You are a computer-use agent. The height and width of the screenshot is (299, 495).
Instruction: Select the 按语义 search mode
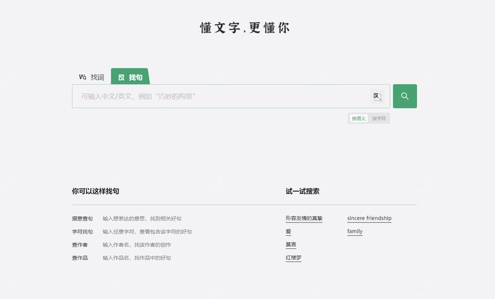pyautogui.click(x=359, y=119)
